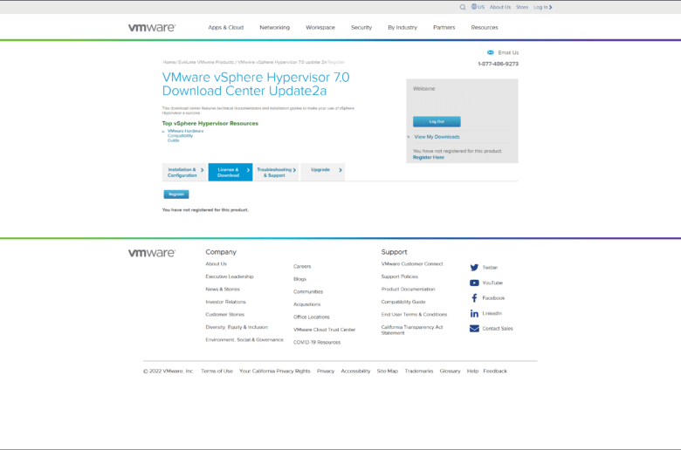The image size is (681, 450).
Task: Click About Us in top bar
Action: (500, 7)
